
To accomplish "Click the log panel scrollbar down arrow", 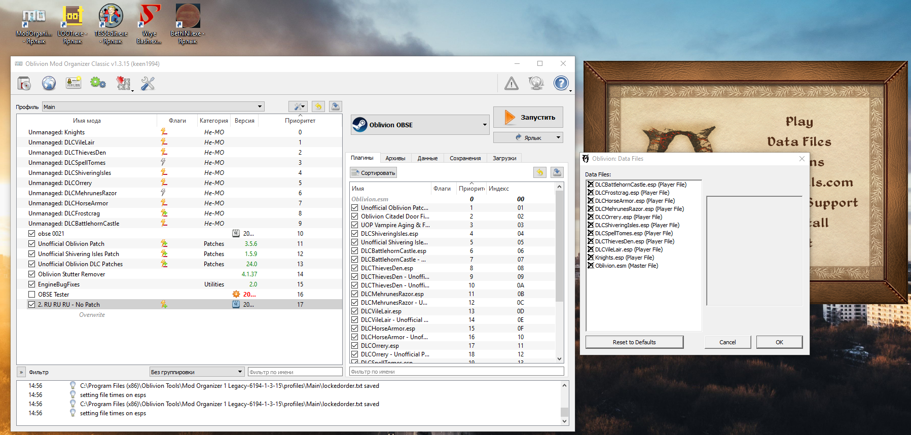I will click(x=564, y=421).
